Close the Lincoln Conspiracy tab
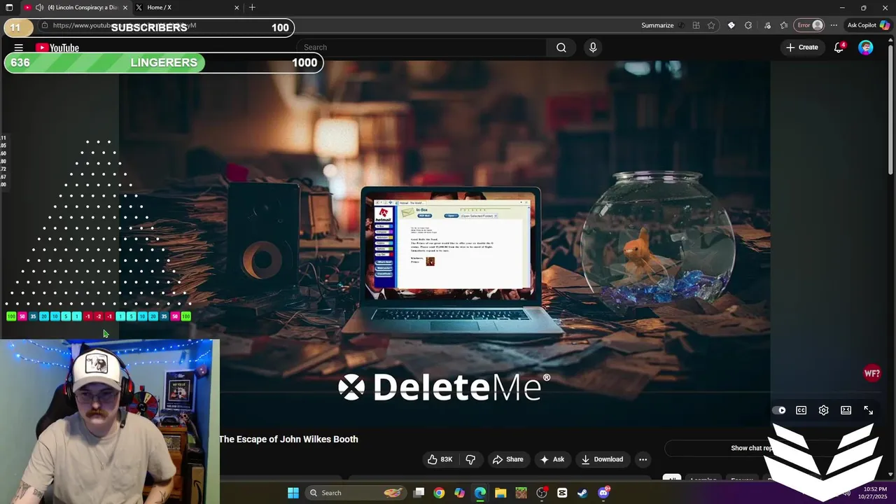Screen dimensions: 896x504 pyautogui.click(x=125, y=7)
